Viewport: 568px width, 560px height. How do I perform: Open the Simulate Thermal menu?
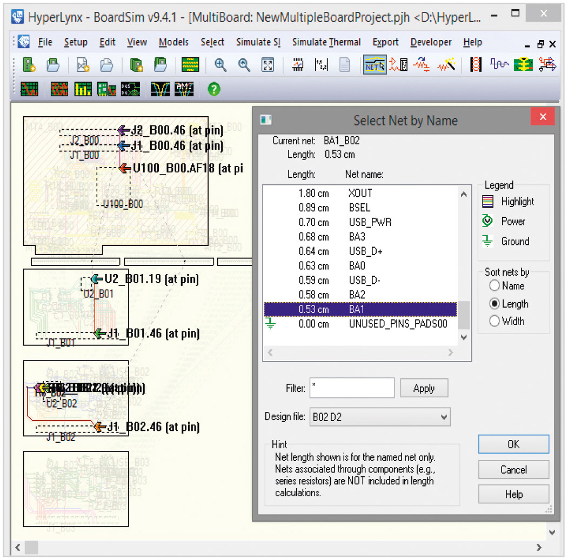pos(326,42)
